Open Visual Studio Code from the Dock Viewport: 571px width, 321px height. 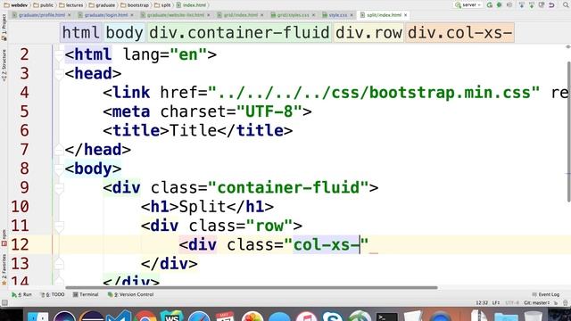click(x=119, y=316)
